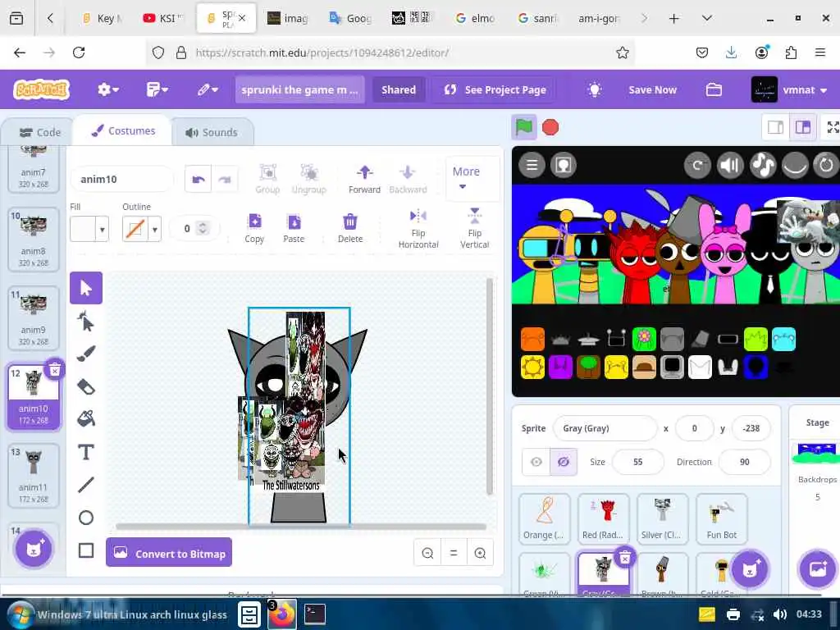Click the Group icon
This screenshot has width=840, height=630.
267,179
